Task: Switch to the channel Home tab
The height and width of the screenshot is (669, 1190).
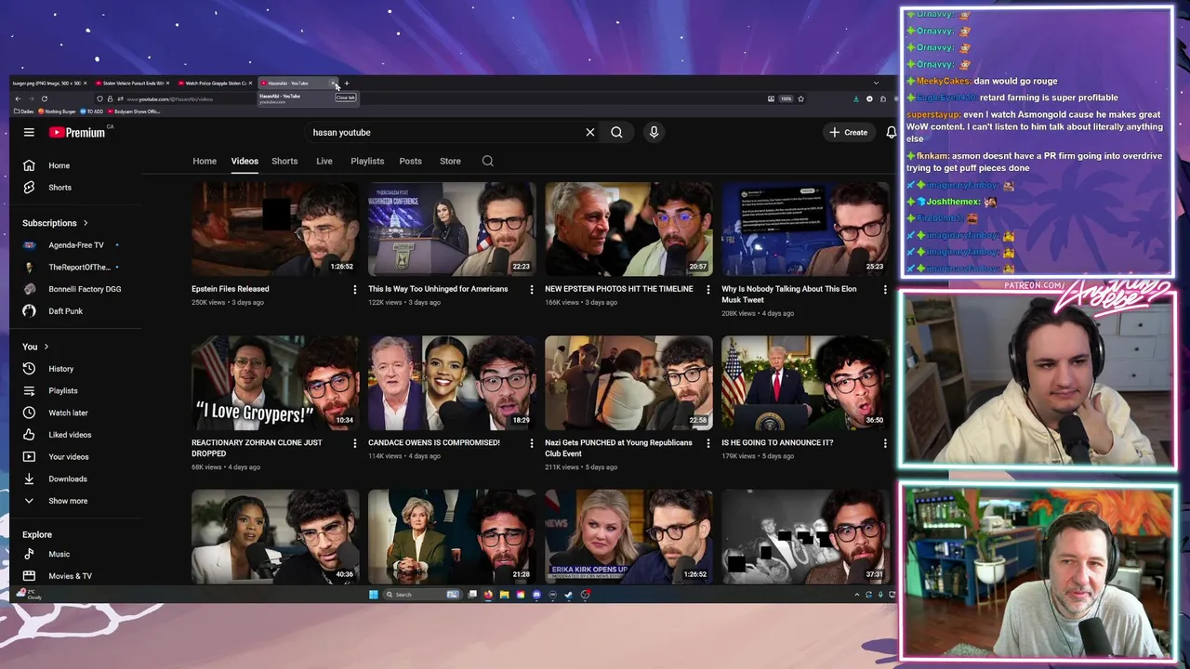Action: point(205,161)
